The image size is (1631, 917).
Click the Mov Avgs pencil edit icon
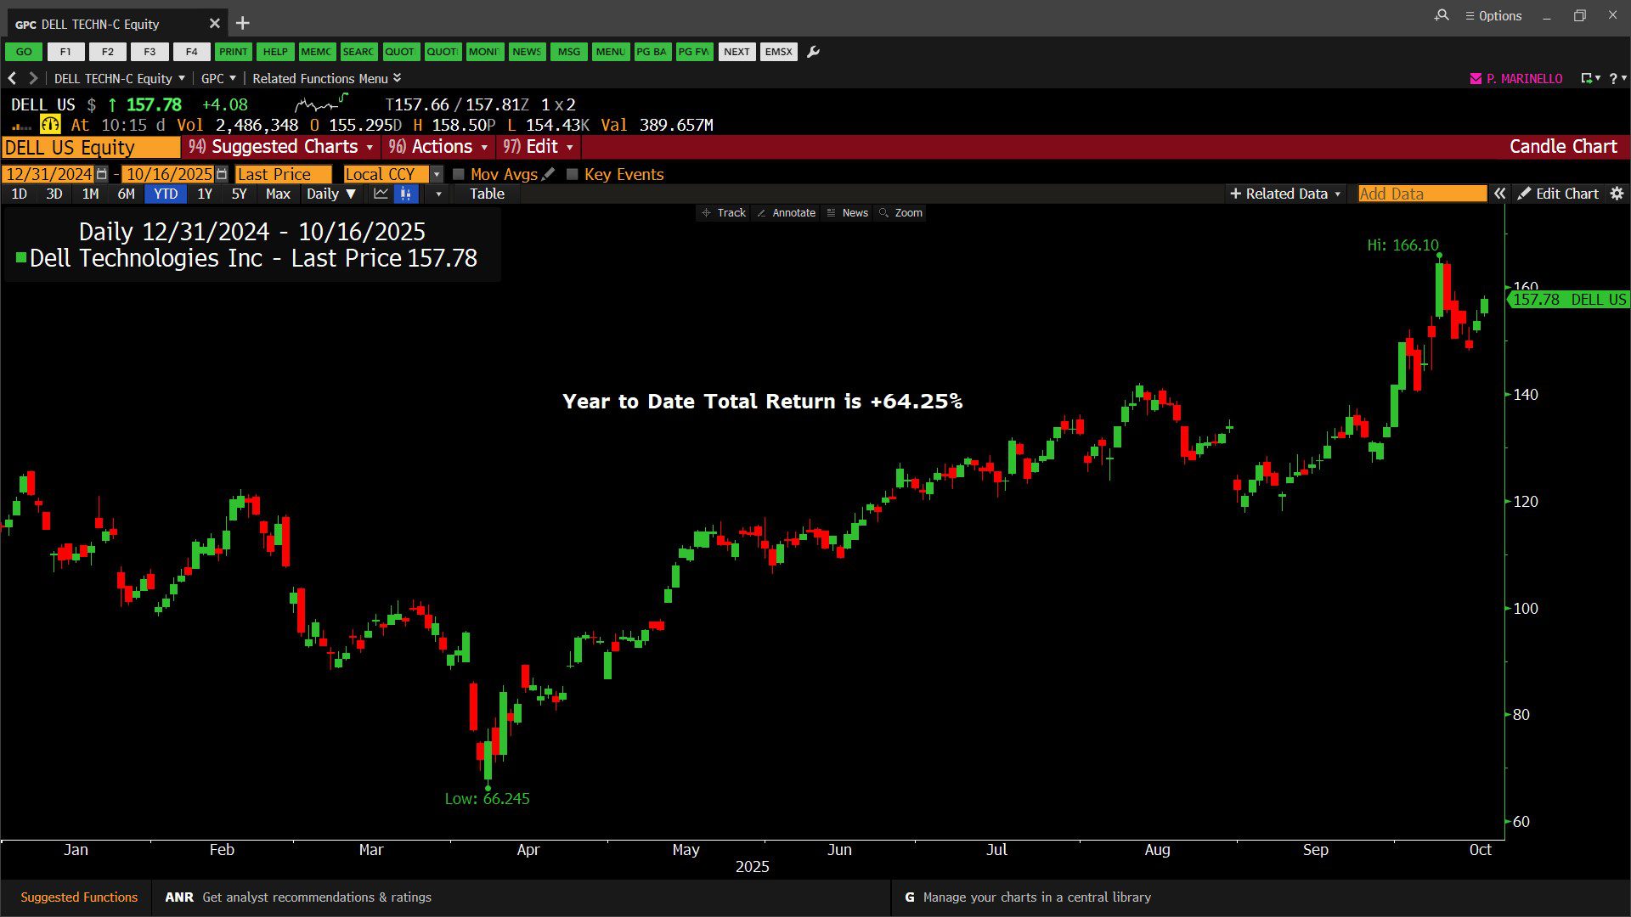548,174
